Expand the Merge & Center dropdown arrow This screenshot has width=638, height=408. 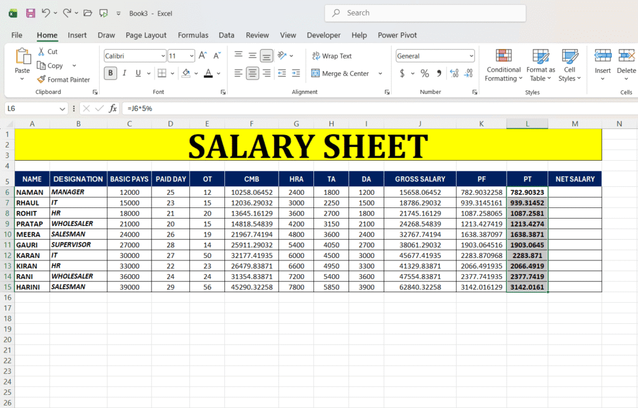[381, 74]
